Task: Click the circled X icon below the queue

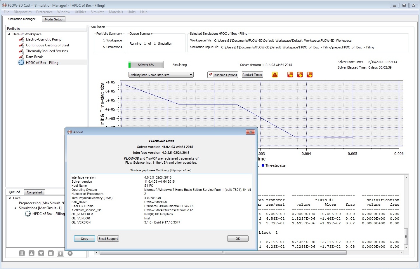Action: (70, 253)
